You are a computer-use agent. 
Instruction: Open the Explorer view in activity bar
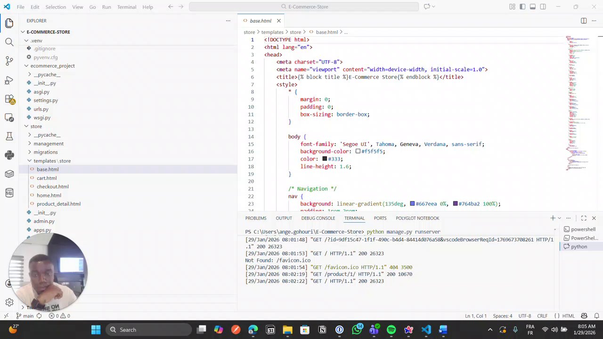9,23
